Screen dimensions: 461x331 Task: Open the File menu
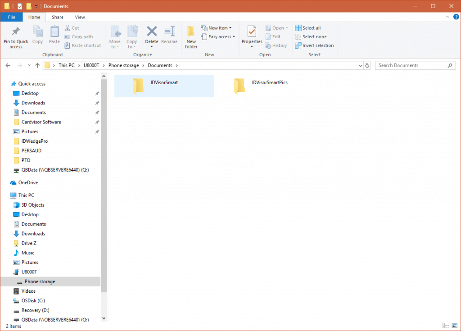click(11, 17)
